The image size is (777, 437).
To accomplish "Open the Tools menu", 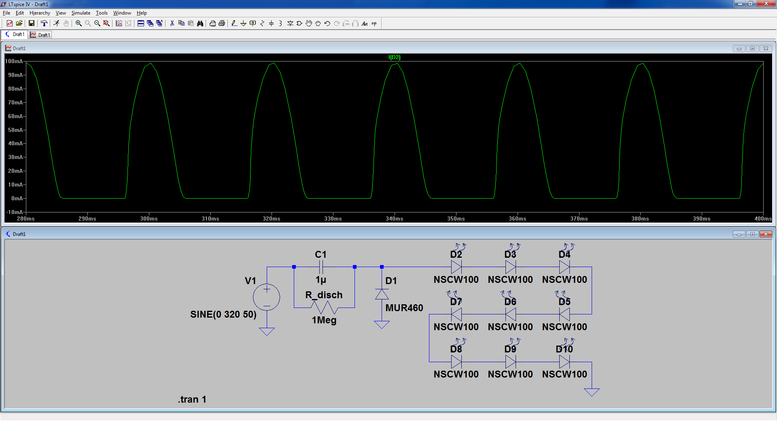I will [x=102, y=13].
